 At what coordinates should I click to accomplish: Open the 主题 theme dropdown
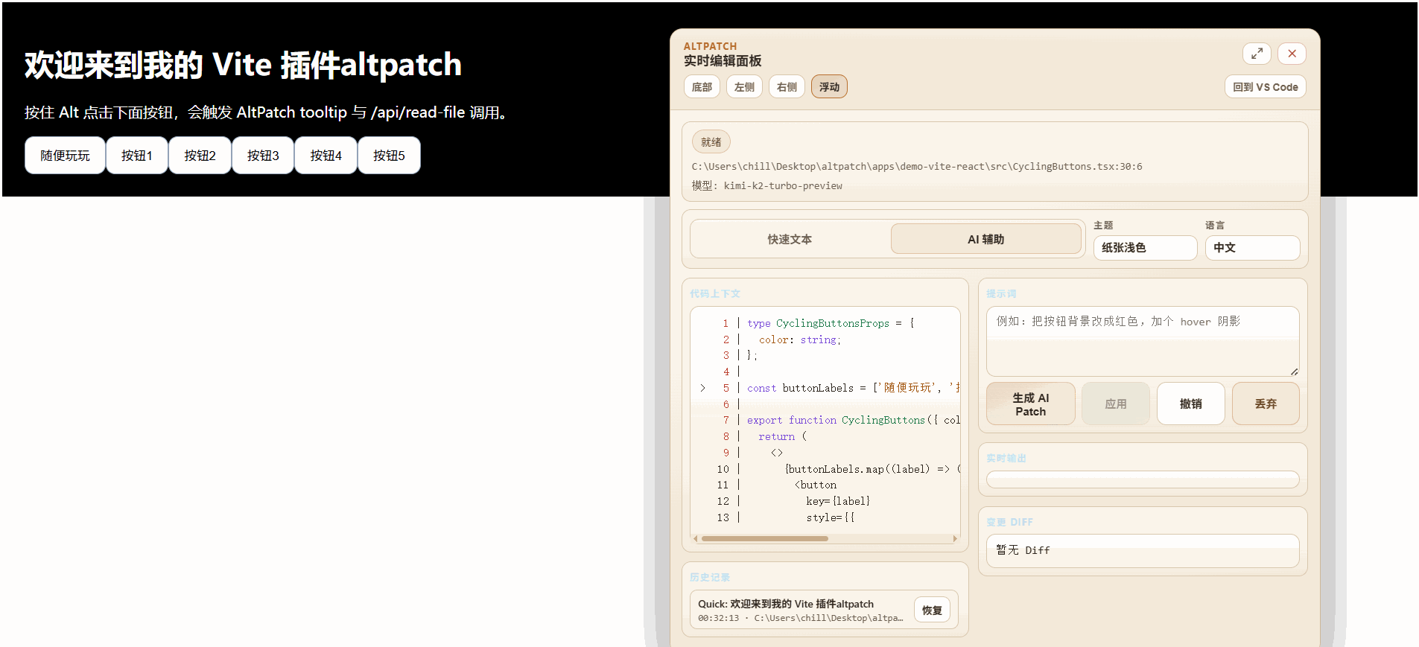pyautogui.click(x=1145, y=248)
